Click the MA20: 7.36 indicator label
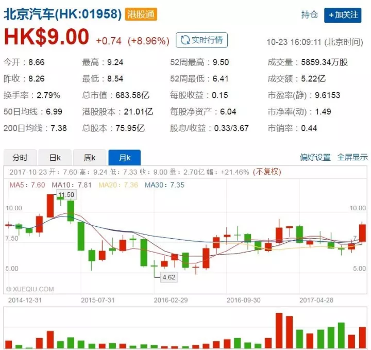Screen dimensions: 371x350 click(x=119, y=185)
